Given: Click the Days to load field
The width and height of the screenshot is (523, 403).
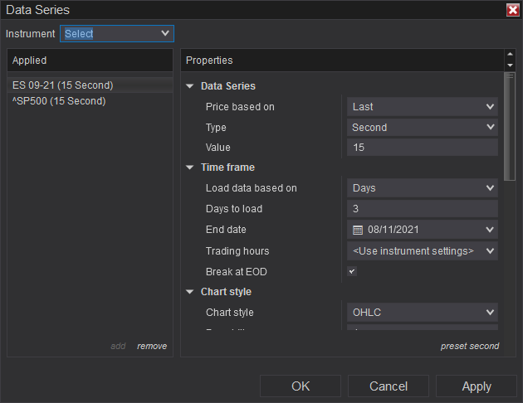Looking at the screenshot, I should [x=423, y=208].
